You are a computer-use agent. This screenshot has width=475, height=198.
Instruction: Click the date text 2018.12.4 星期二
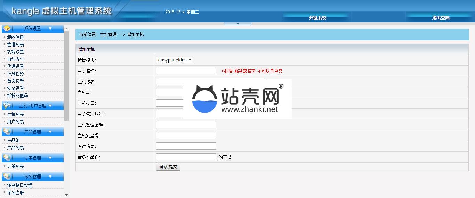pyautogui.click(x=182, y=12)
